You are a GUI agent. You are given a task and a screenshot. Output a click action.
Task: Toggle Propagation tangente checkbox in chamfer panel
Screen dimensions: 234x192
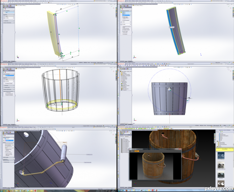click(x=123, y=30)
